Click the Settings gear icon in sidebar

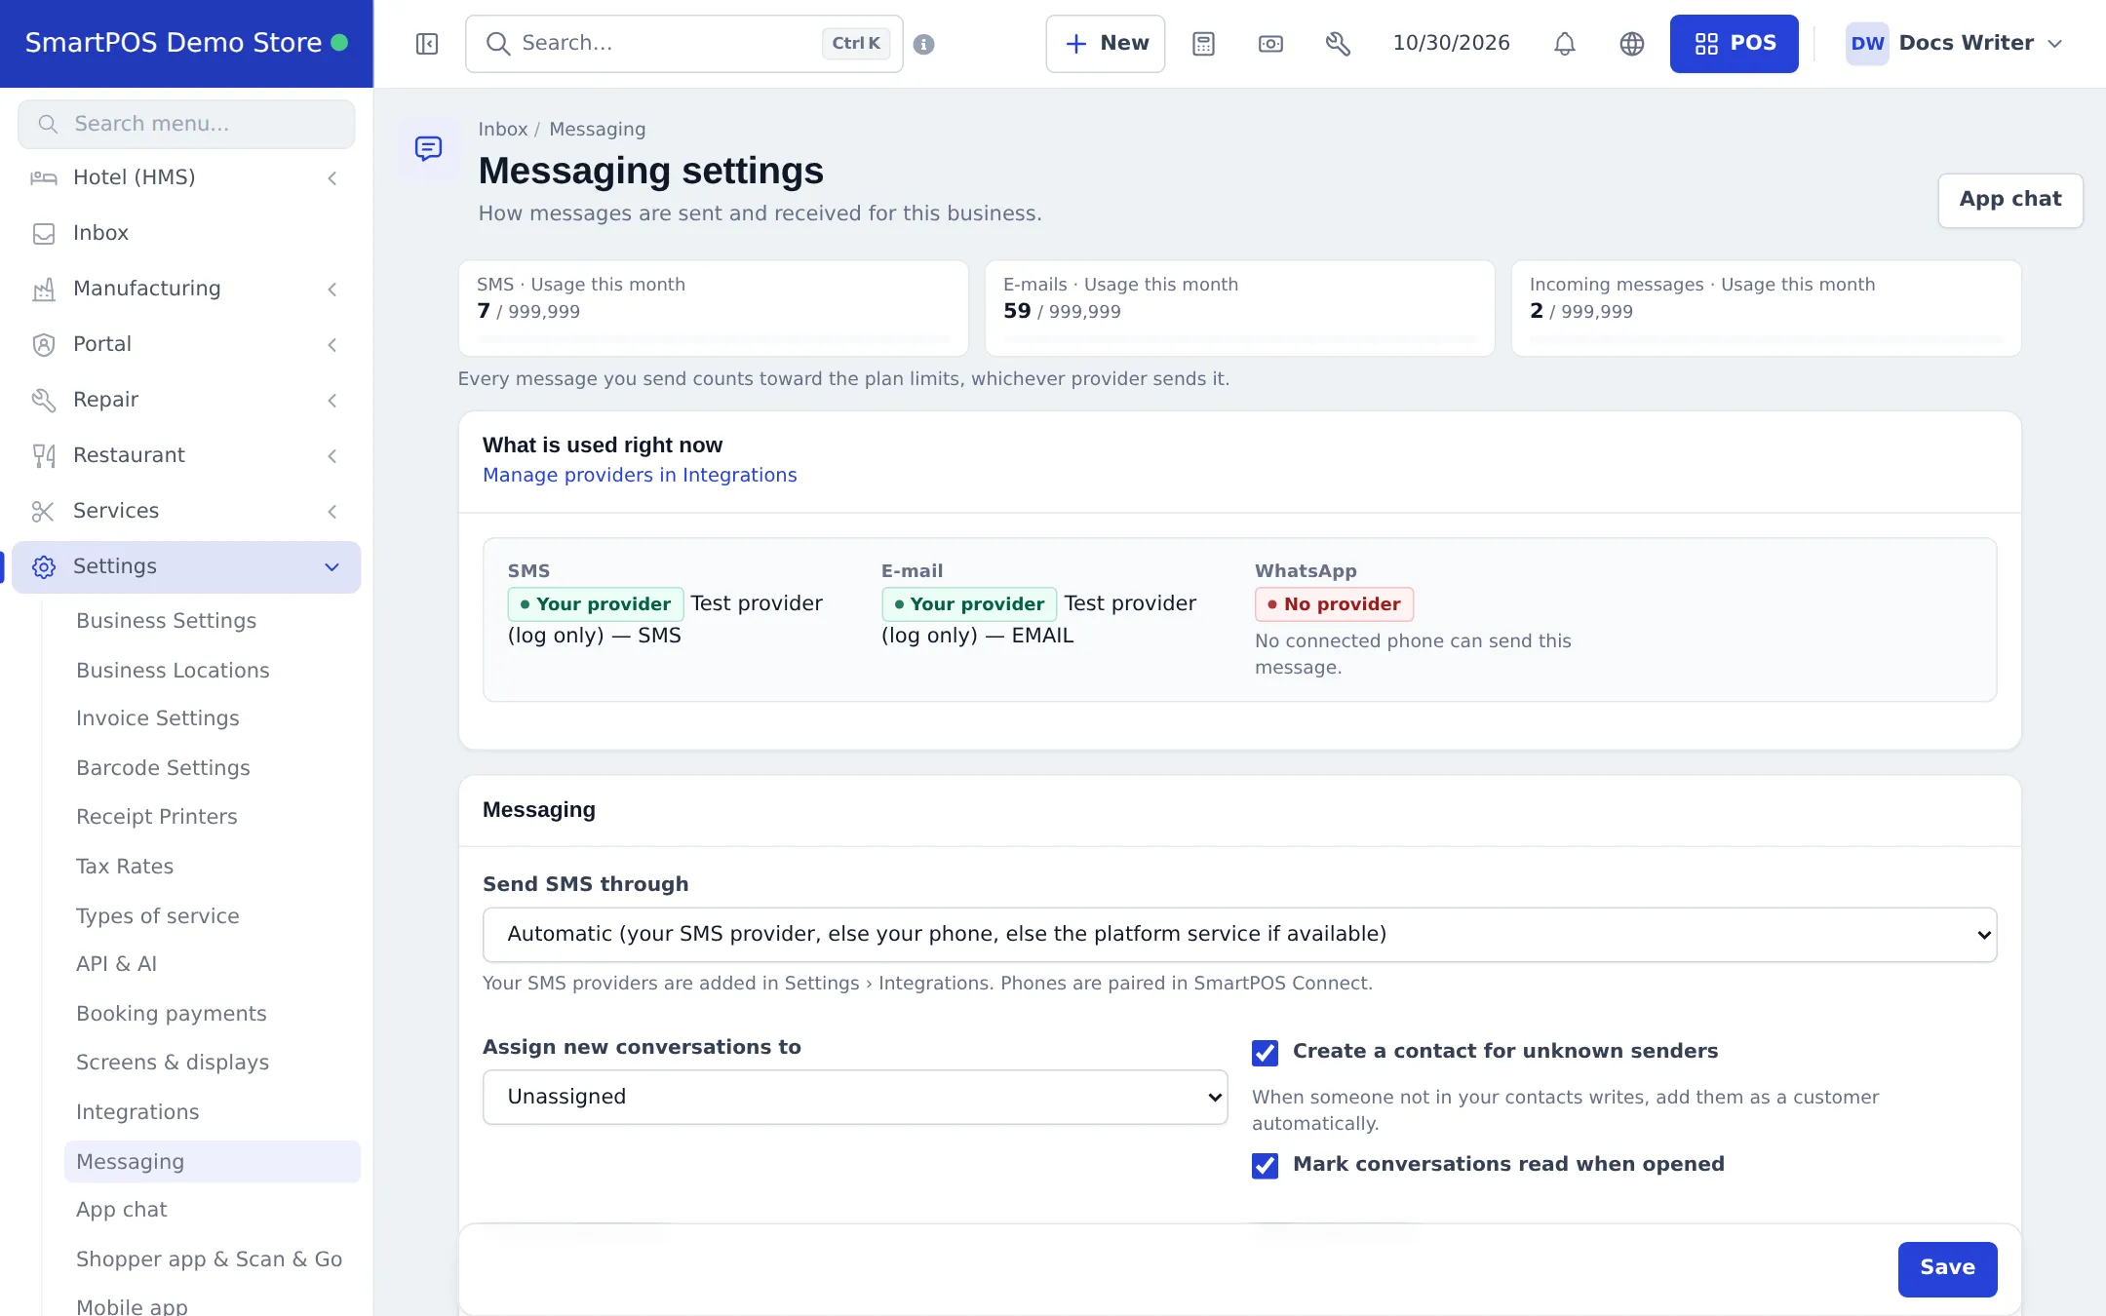coord(44,566)
